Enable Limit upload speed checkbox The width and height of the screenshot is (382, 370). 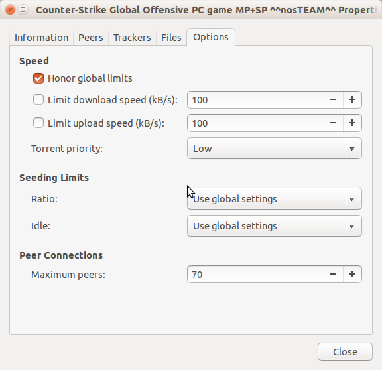38,123
